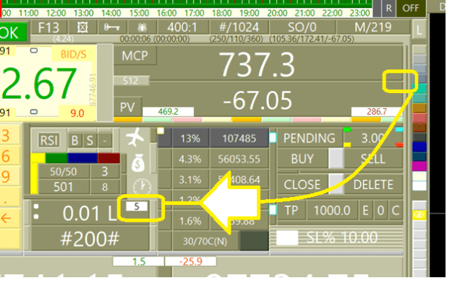This screenshot has width=452, height=288.
Task: Click the bug icon in the top bar
Action: point(142,27)
